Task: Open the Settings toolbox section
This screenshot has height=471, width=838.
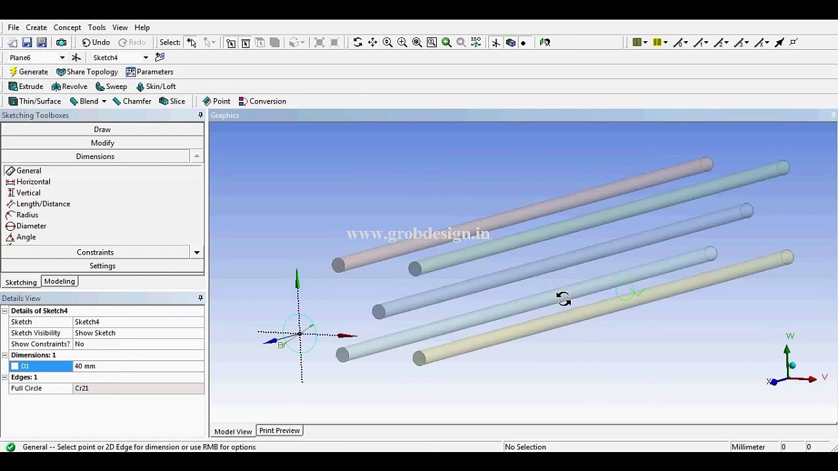Action: coord(102,266)
